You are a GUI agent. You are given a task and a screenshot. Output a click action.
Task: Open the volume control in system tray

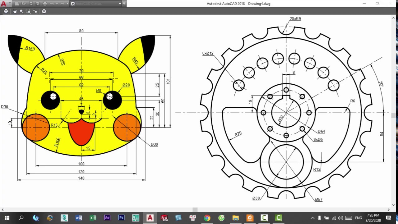(341, 218)
